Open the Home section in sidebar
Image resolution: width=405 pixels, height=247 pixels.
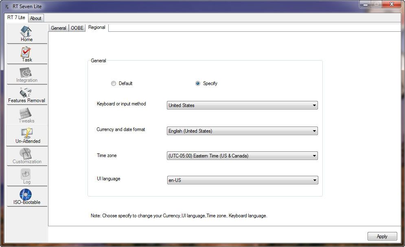point(27,34)
